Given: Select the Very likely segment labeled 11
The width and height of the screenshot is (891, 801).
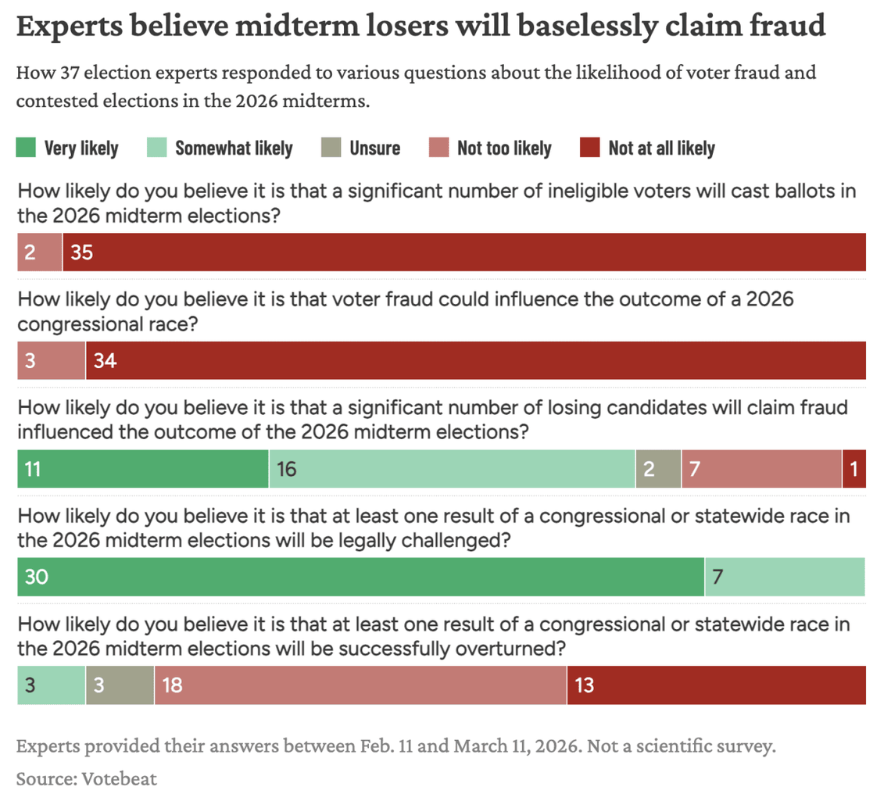Looking at the screenshot, I should pyautogui.click(x=143, y=469).
